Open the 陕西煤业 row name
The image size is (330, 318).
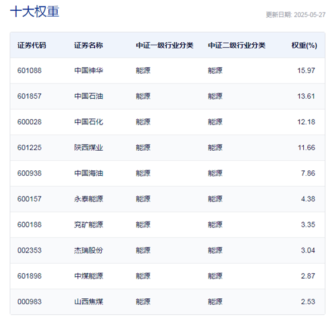click(x=89, y=148)
